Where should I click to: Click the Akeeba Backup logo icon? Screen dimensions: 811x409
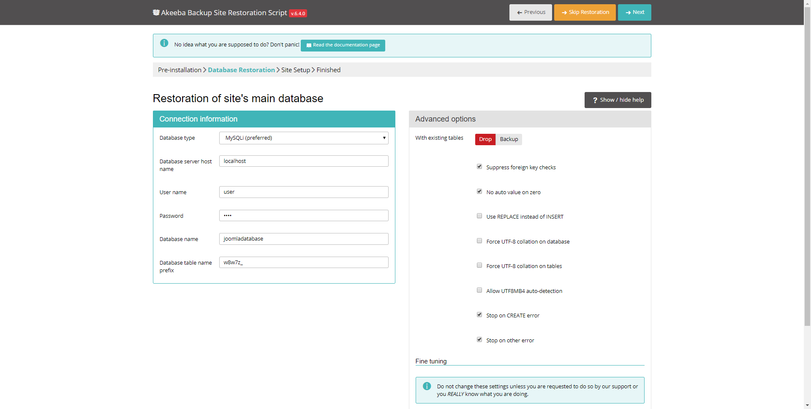click(156, 13)
